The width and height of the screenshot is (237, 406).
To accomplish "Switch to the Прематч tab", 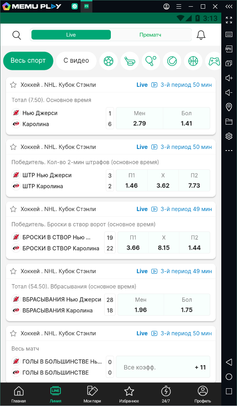I will point(151,35).
